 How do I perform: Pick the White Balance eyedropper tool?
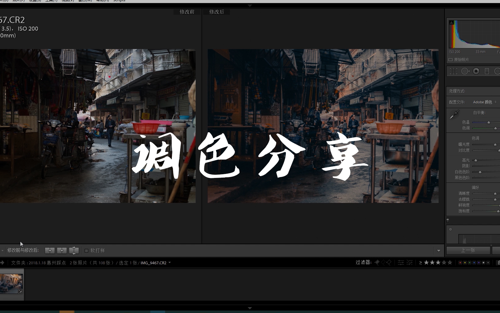(454, 114)
